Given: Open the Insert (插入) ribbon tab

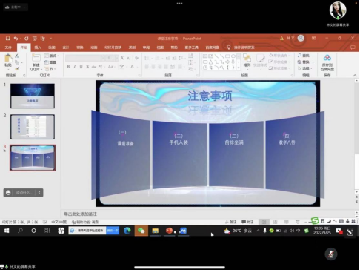Looking at the screenshot, I should coord(38,47).
